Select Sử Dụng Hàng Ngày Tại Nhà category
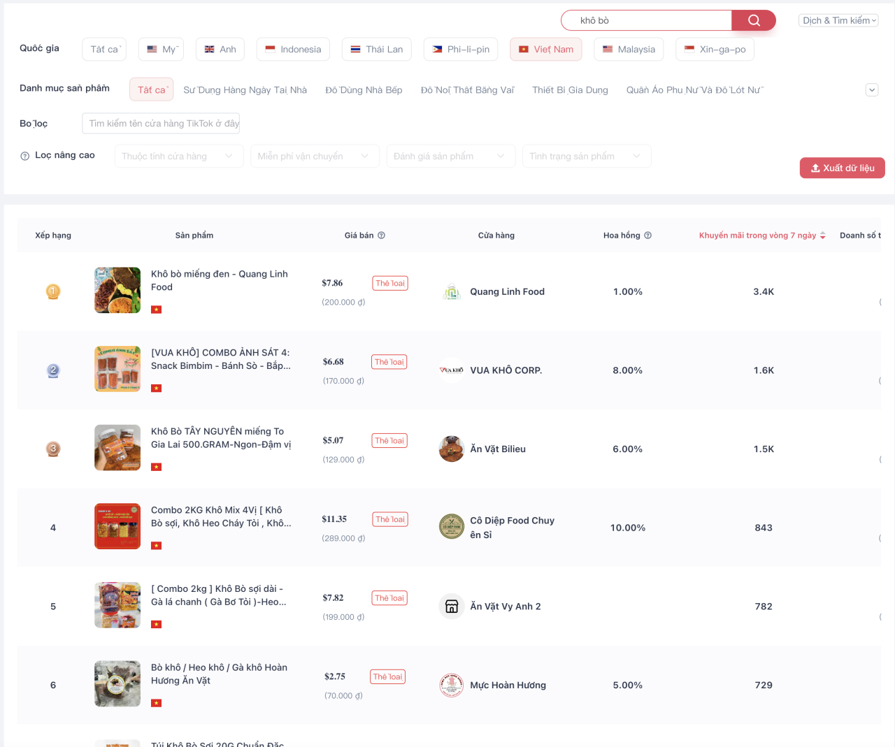The image size is (895, 747). [245, 90]
